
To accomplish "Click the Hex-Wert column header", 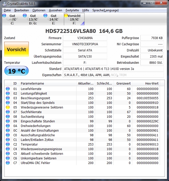I will (146, 84).
